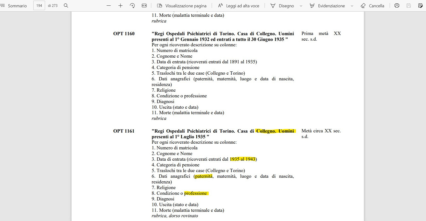This screenshot has height=221, width=426.
Task: Open the search magnifier tool
Action: [x=66, y=6]
